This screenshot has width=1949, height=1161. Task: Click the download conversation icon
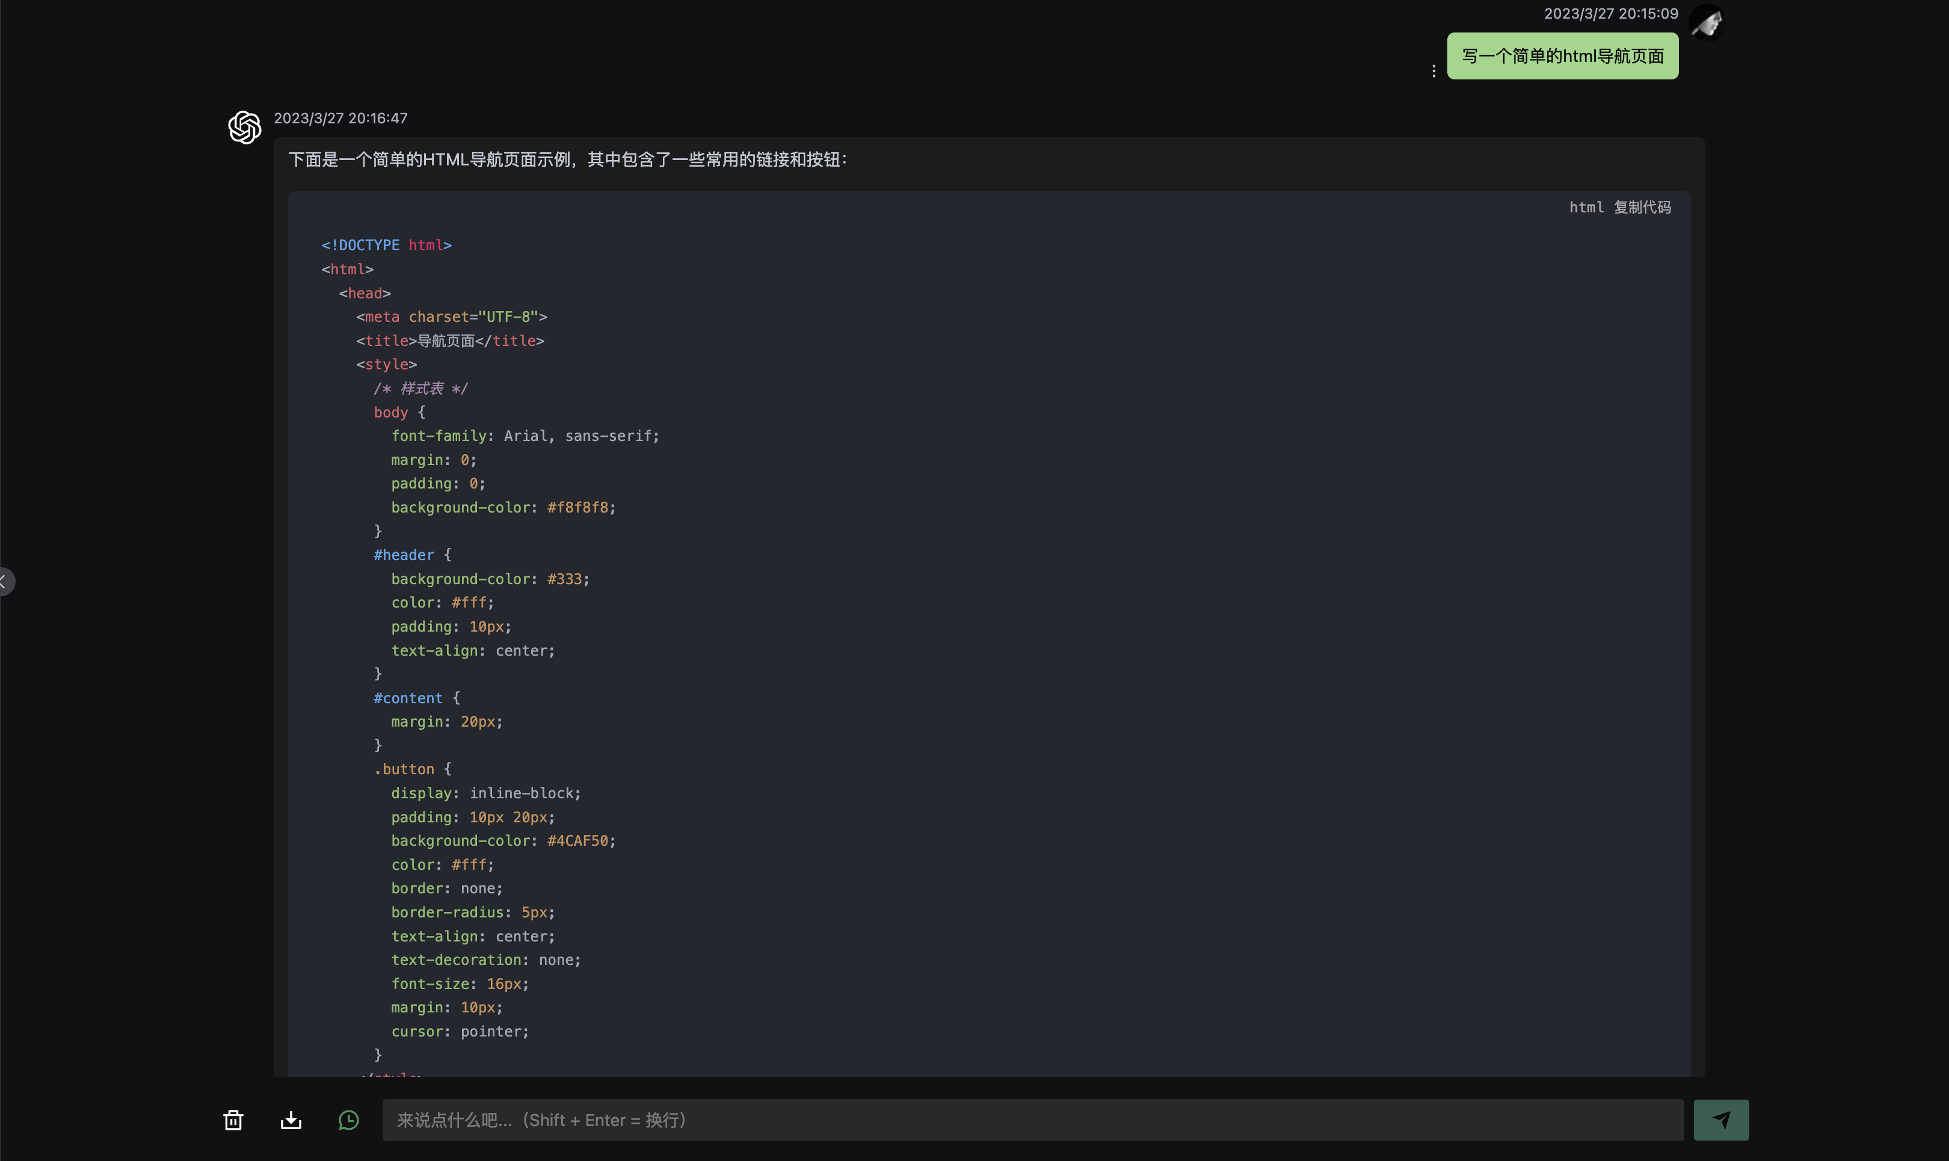tap(291, 1119)
